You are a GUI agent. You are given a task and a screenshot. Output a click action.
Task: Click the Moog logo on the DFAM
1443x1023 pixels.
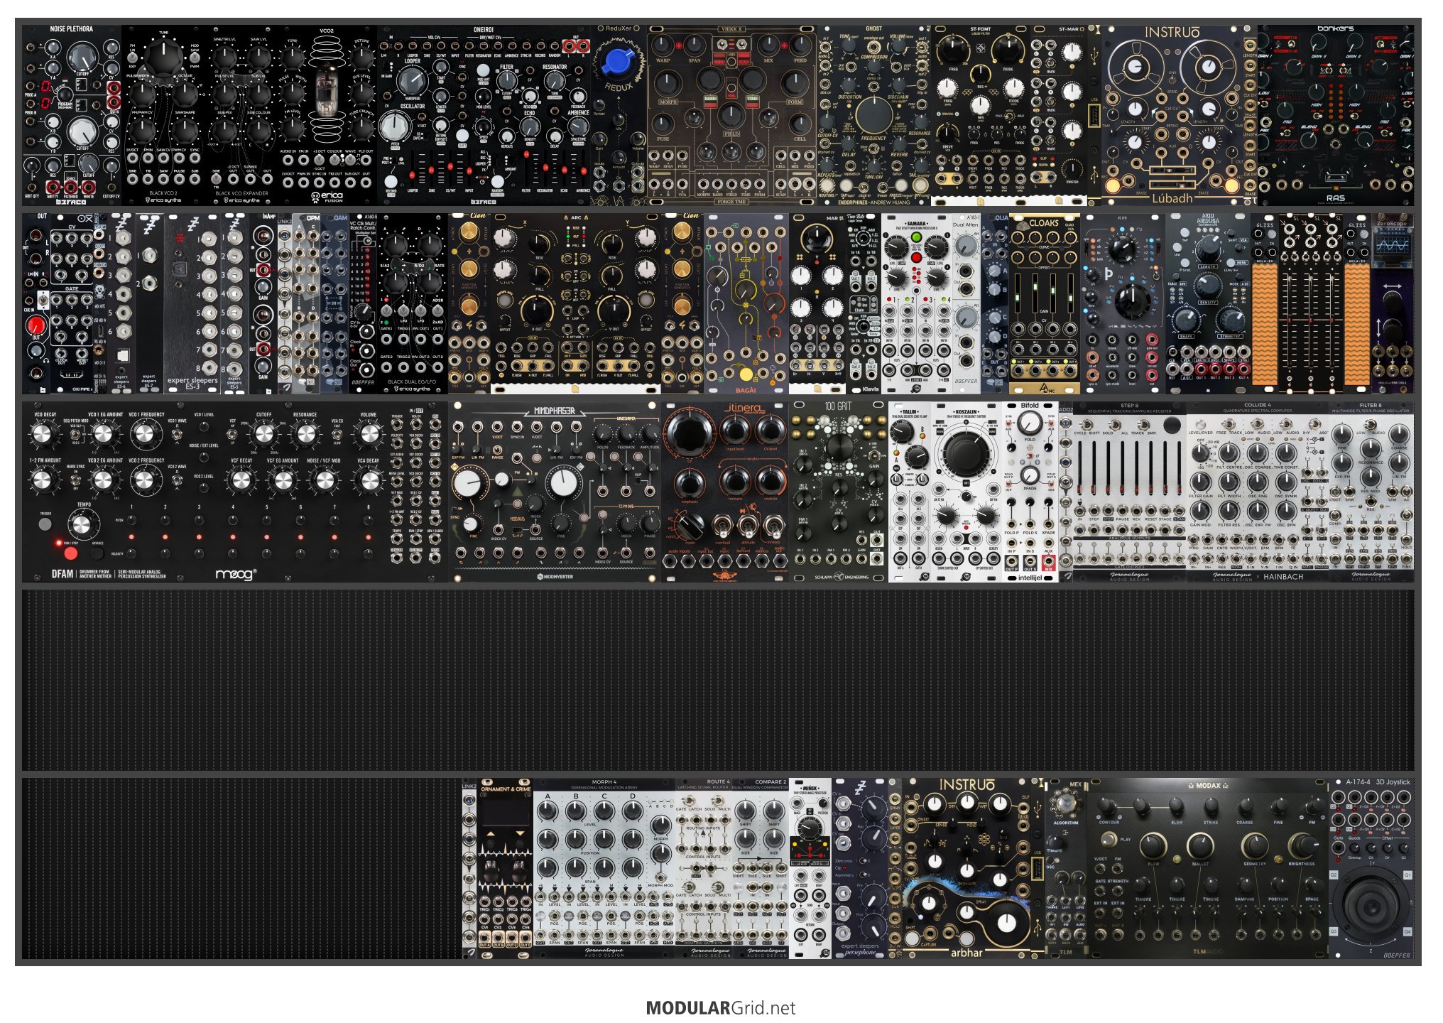(x=235, y=574)
